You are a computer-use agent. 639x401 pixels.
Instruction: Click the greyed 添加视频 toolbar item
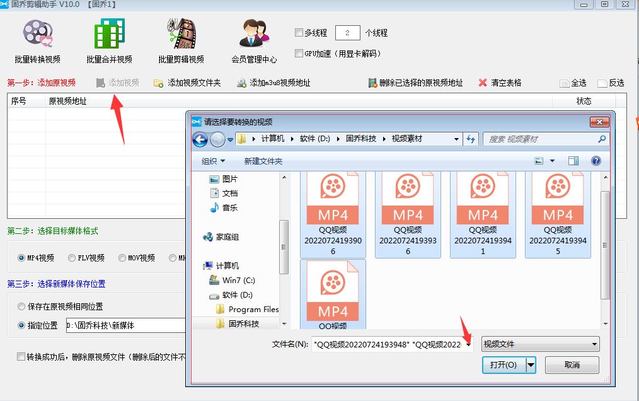[x=117, y=83]
